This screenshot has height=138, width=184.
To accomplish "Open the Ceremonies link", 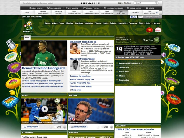I will pos(124,80).
